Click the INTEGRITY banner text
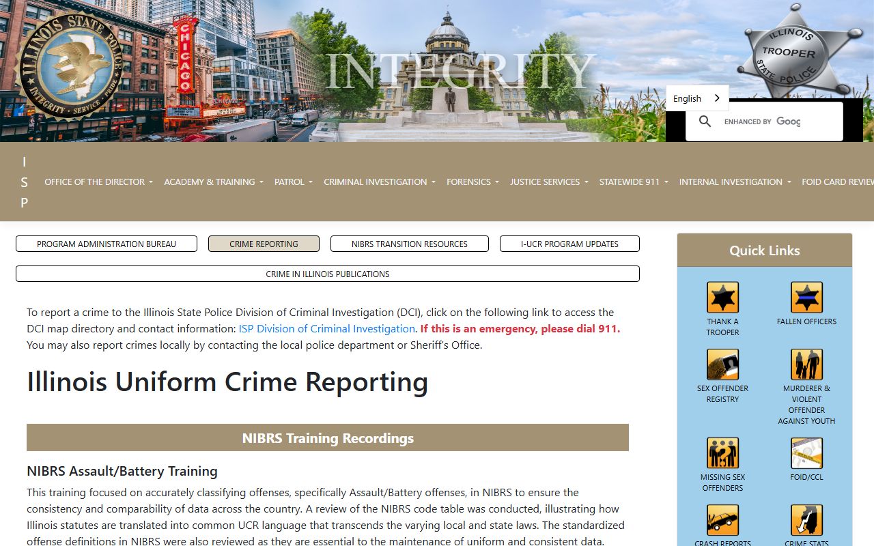This screenshot has height=546, width=874. point(460,71)
